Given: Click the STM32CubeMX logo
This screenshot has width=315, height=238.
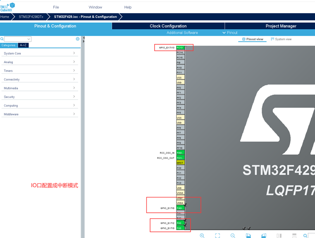Looking at the screenshot, I should pyautogui.click(x=7, y=7).
